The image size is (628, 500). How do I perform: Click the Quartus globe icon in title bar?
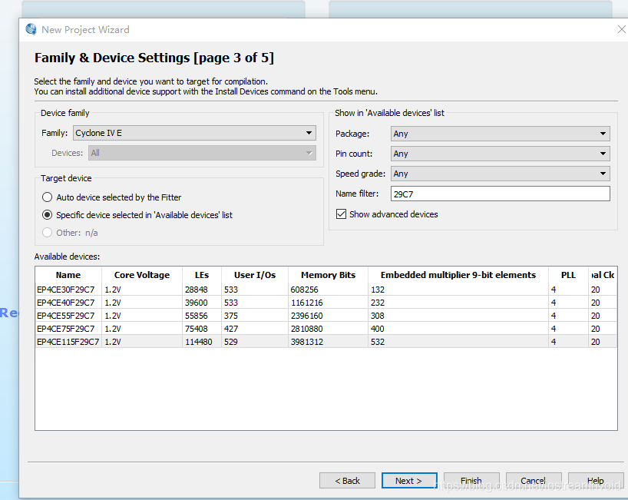(31, 29)
